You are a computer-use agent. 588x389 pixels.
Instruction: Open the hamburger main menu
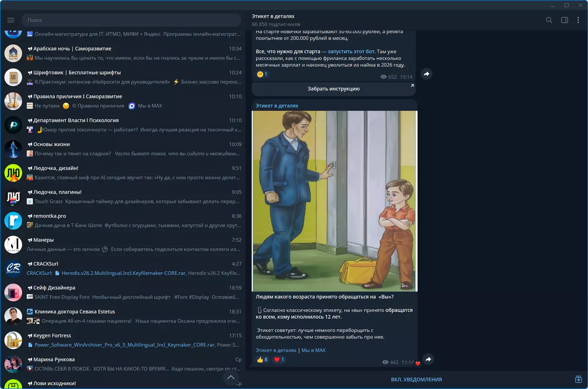(x=11, y=20)
